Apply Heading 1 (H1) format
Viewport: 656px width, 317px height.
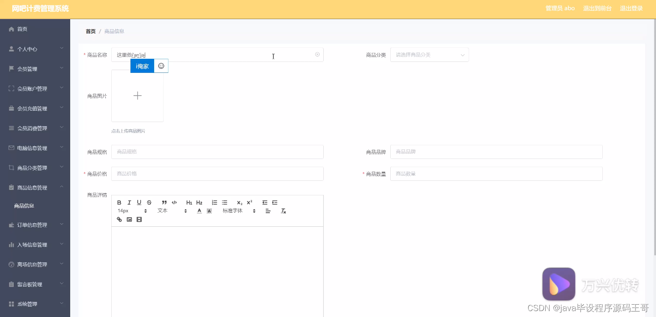[189, 203]
